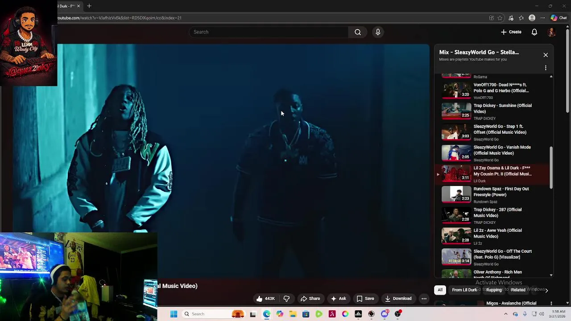This screenshot has width=571, height=321.
Task: Click the playlist panel scrollbar thumb
Action: (x=551, y=167)
